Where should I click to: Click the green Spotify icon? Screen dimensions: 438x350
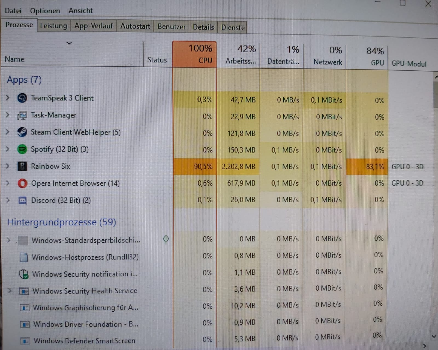pyautogui.click(x=22, y=149)
